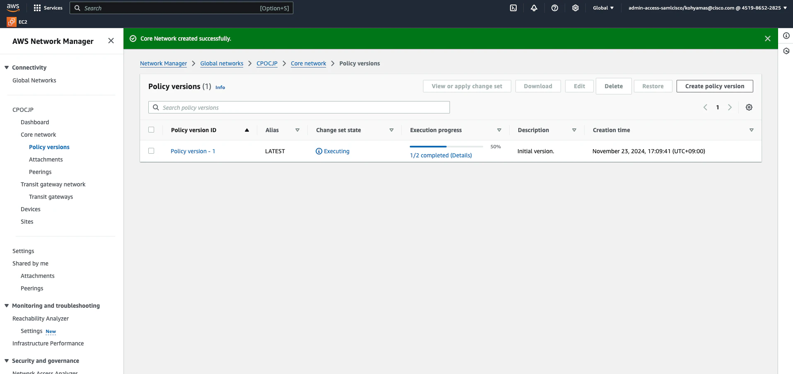Collapse Monitoring and troubleshooting section
This screenshot has width=793, height=374.
click(x=7, y=306)
